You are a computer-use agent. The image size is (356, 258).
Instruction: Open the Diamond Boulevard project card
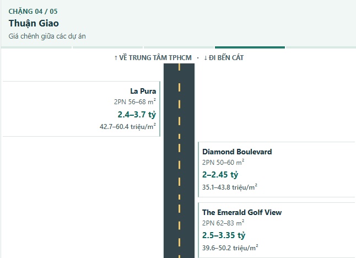point(277,169)
